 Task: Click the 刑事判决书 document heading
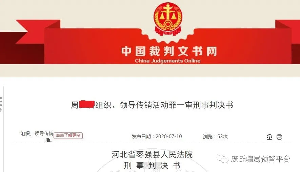(x=152, y=165)
